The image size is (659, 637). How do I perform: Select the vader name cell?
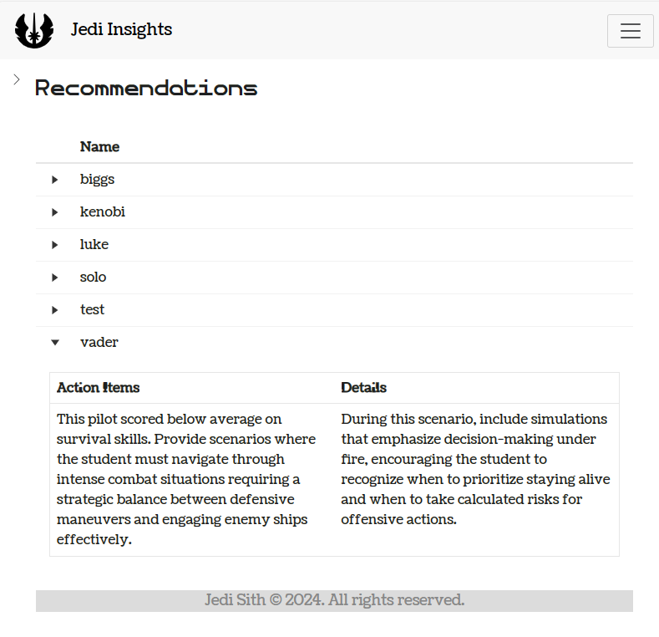point(99,342)
